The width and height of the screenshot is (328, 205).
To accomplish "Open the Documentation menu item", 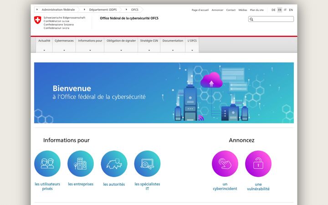I will click(x=173, y=45).
